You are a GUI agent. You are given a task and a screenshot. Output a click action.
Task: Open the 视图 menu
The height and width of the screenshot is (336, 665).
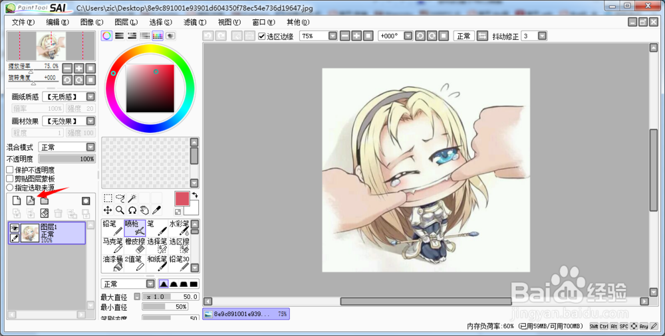pos(229,22)
